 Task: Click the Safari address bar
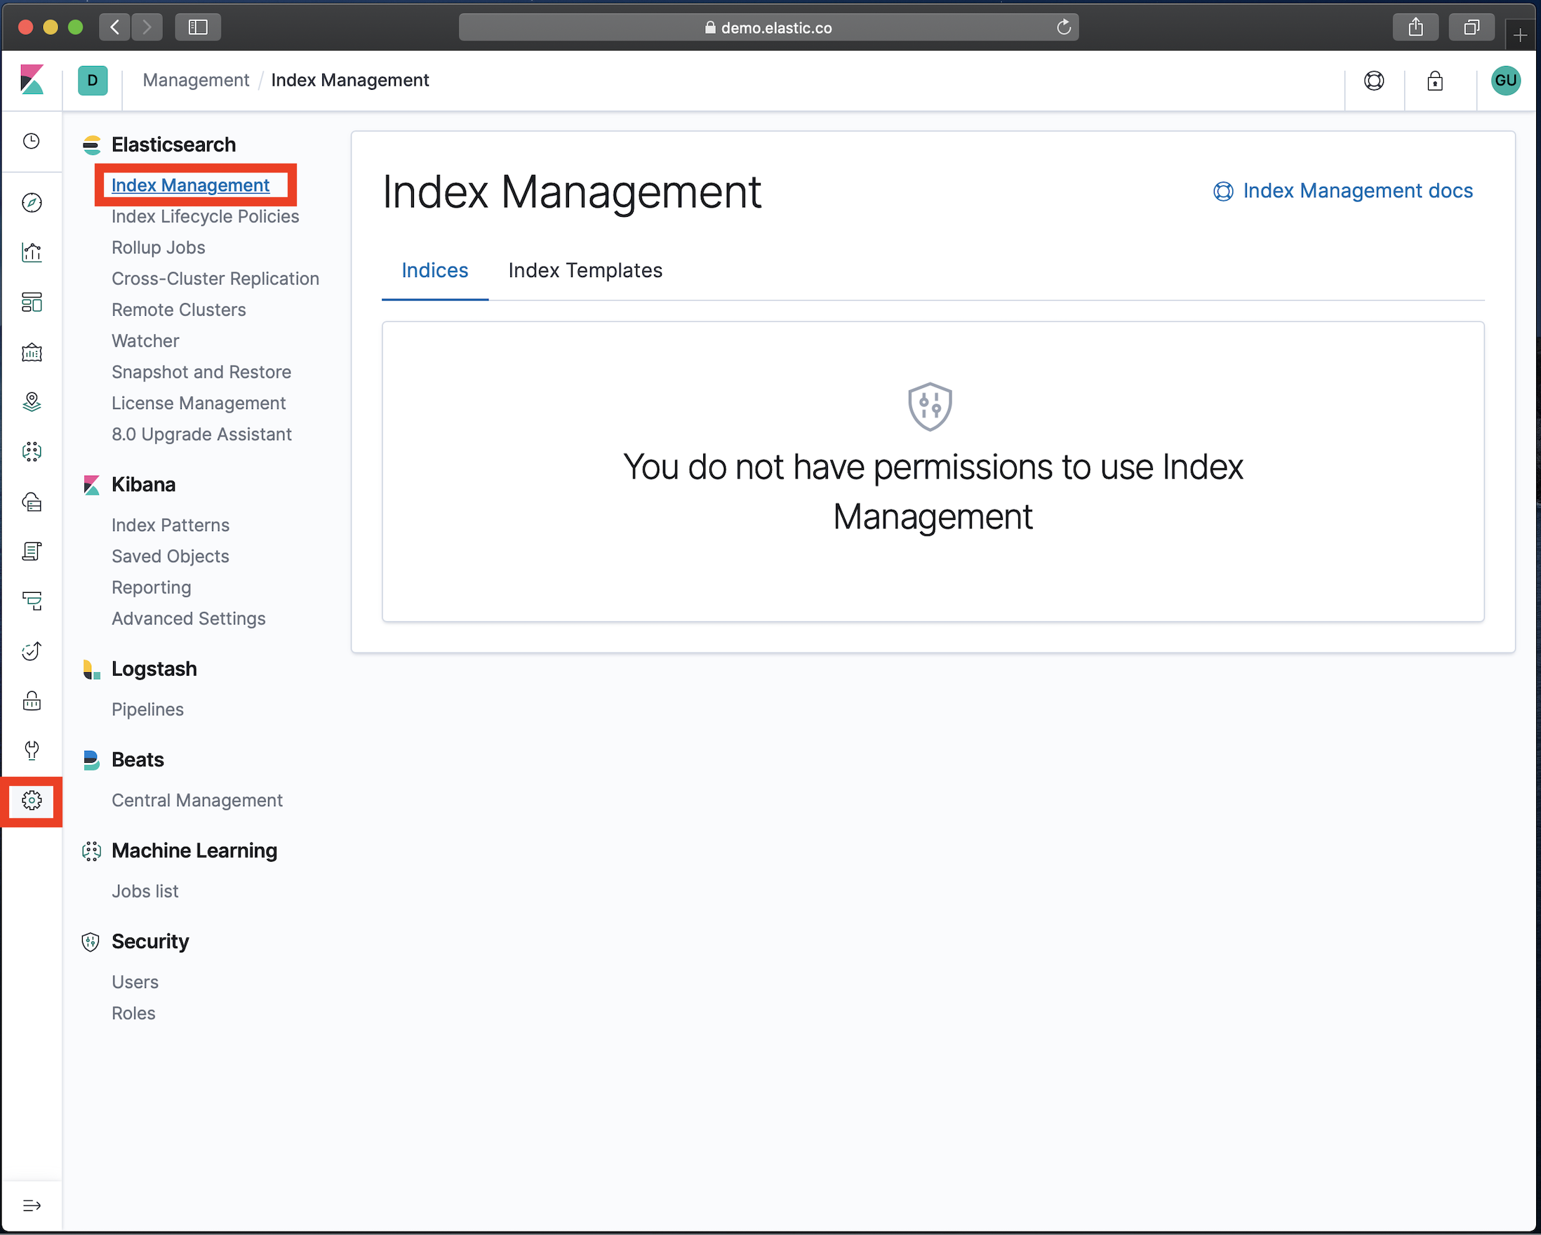coord(768,28)
